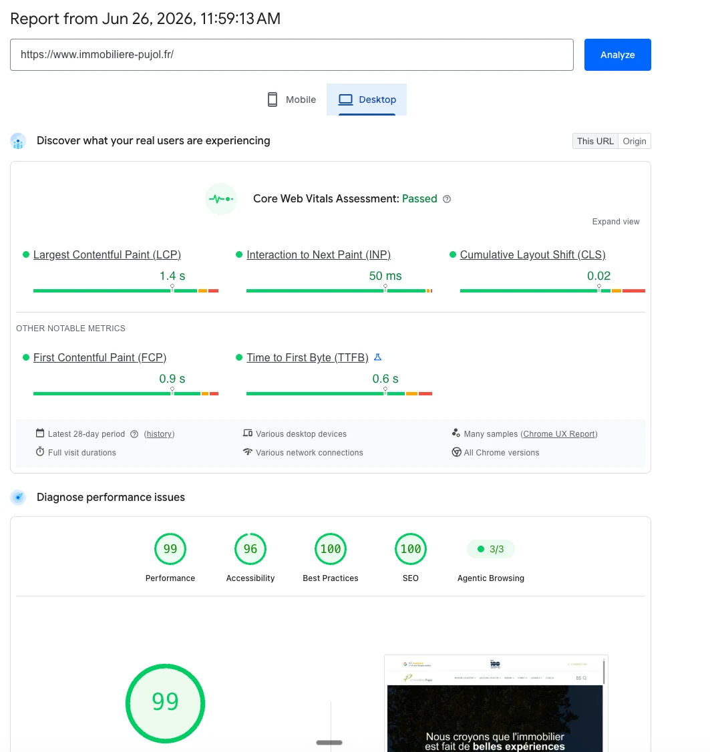Switch to Origin data view
The height and width of the screenshot is (752, 710).
pos(635,141)
